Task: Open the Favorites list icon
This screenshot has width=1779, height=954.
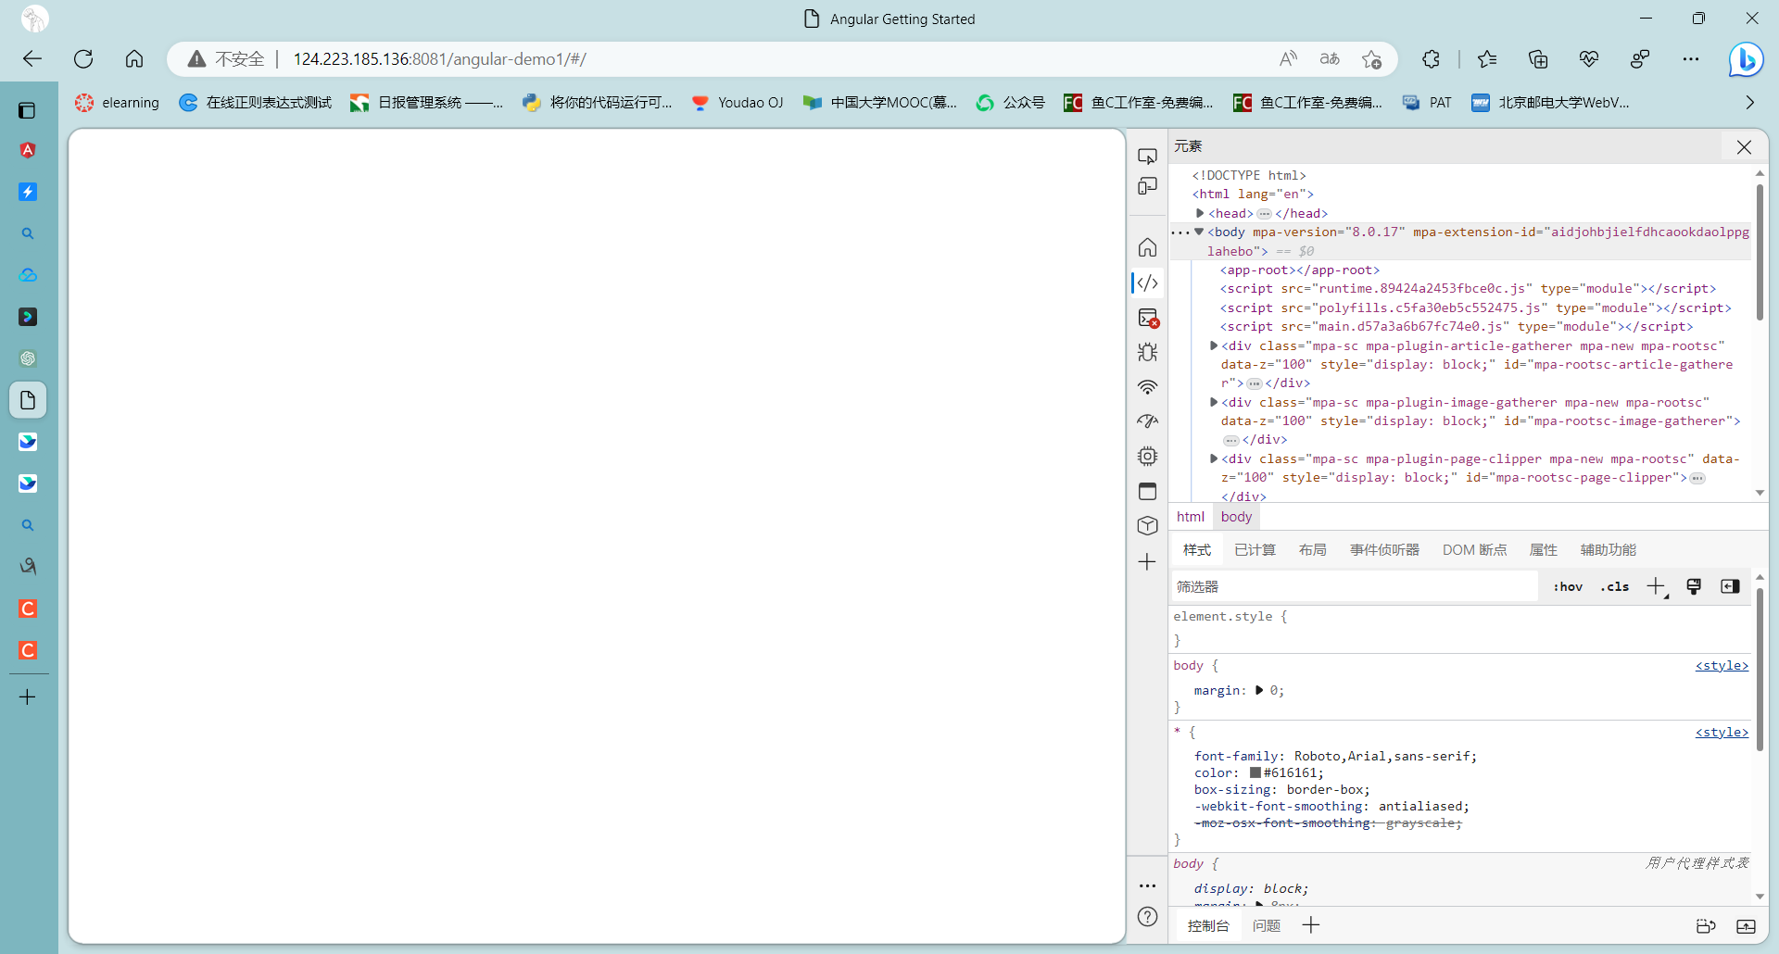Action: [x=1487, y=59]
